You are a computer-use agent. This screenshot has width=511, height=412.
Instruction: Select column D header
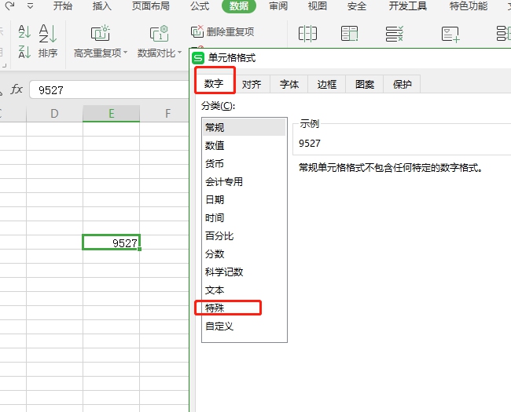click(54, 114)
